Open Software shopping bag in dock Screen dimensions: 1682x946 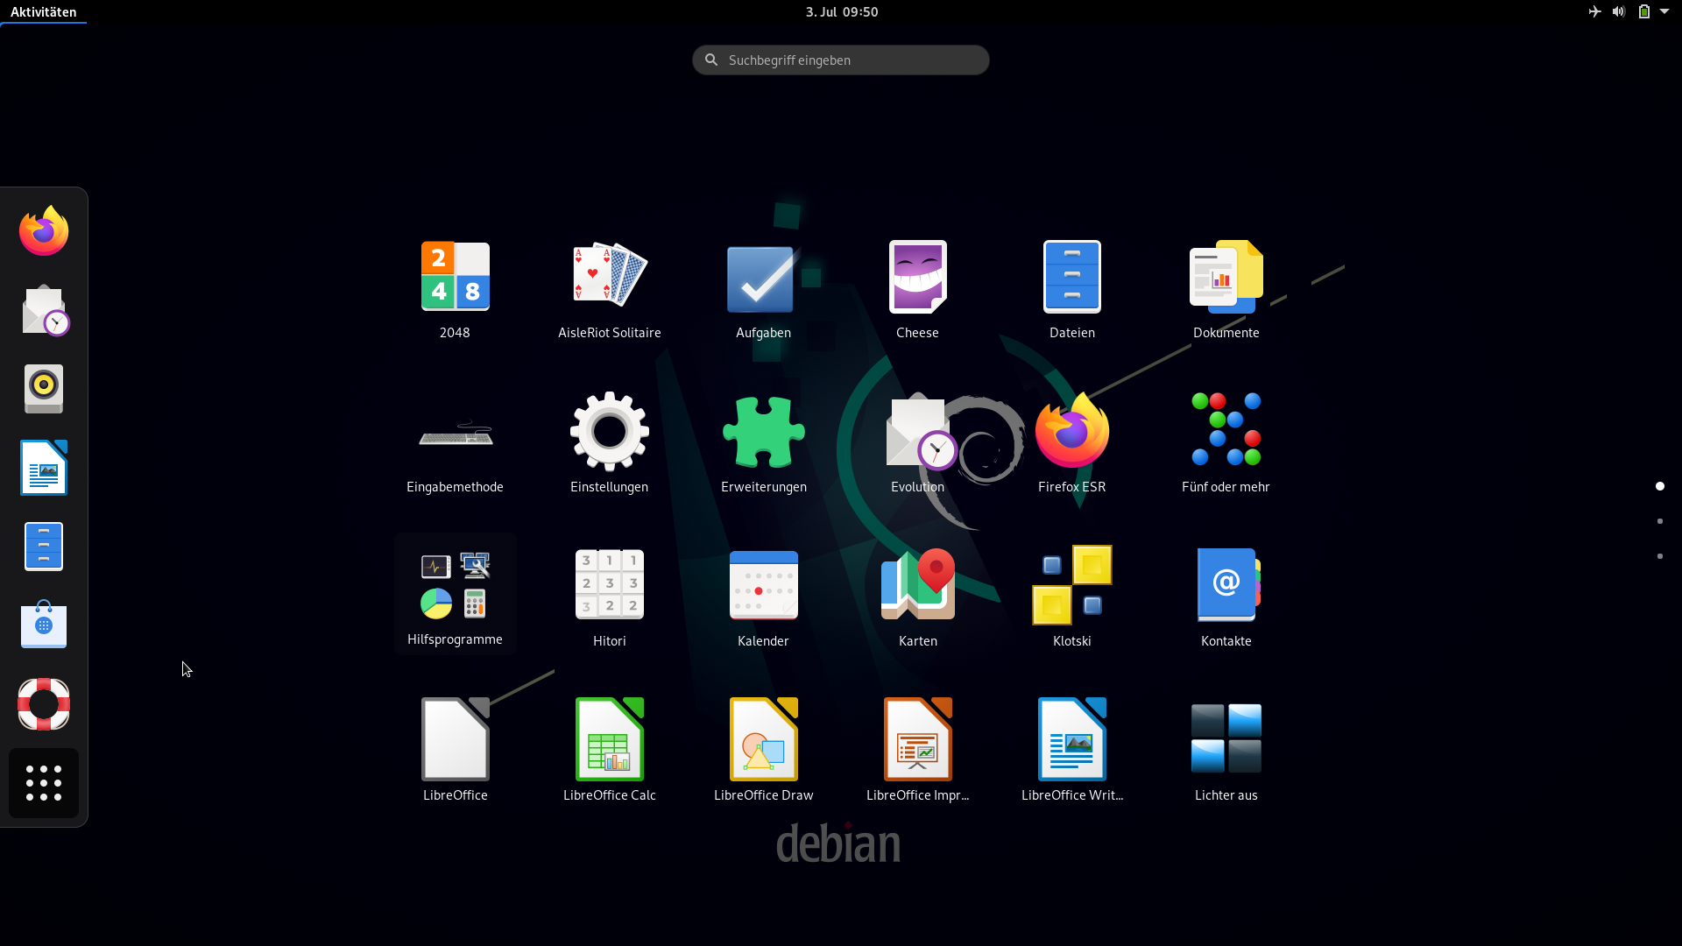tap(44, 625)
